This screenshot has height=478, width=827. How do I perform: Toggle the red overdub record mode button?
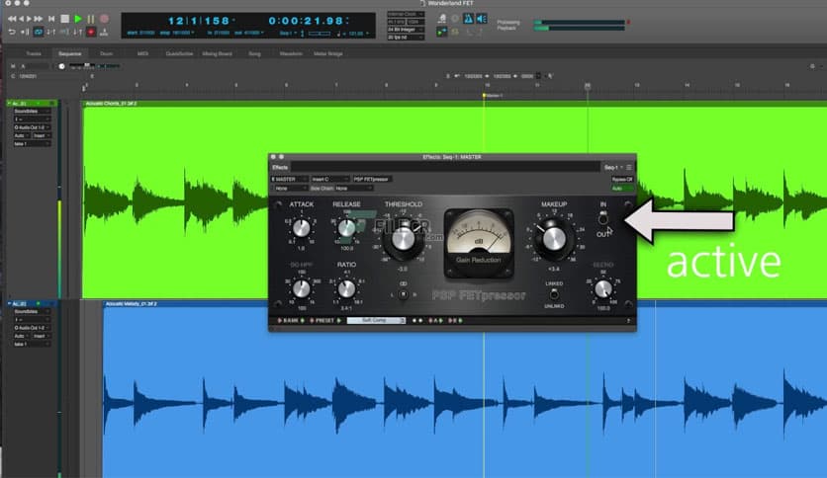(x=91, y=33)
